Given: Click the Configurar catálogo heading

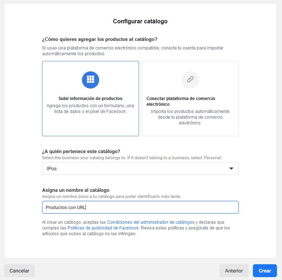Looking at the screenshot, I should click(x=140, y=22).
